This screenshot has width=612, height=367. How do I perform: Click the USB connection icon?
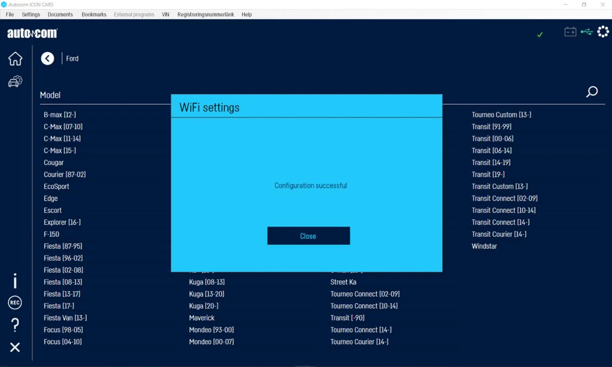pos(586,32)
